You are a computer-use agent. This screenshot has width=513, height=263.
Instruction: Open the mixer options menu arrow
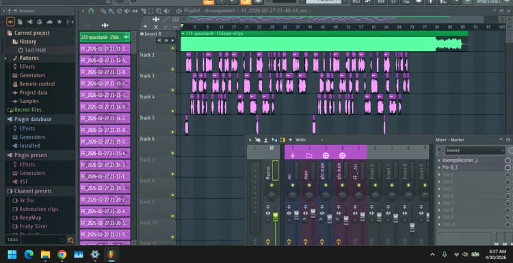tap(250, 140)
